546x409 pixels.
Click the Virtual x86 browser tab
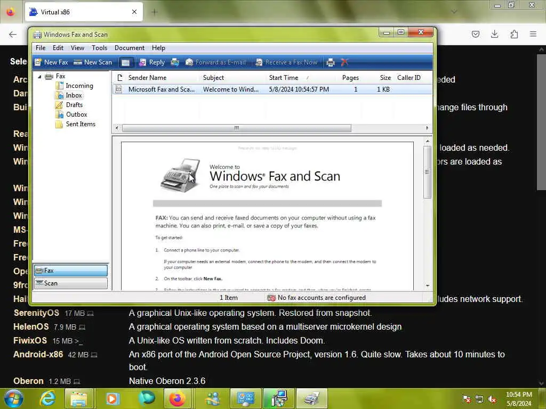click(x=84, y=12)
